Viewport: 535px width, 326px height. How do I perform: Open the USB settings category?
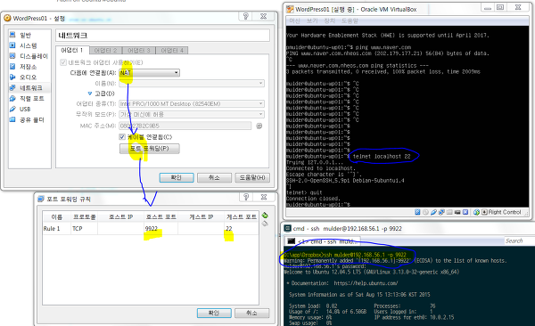(25, 110)
